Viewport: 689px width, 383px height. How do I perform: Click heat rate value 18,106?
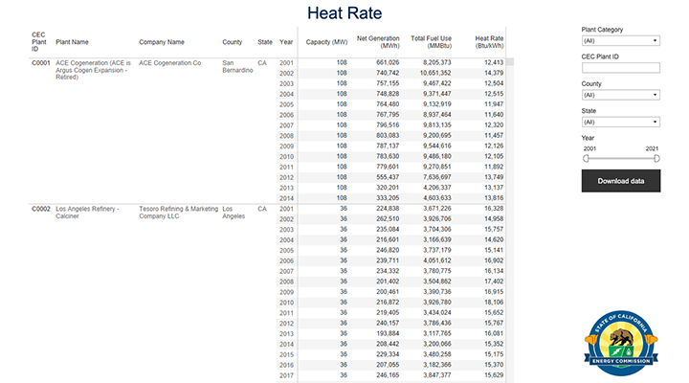[x=494, y=302]
